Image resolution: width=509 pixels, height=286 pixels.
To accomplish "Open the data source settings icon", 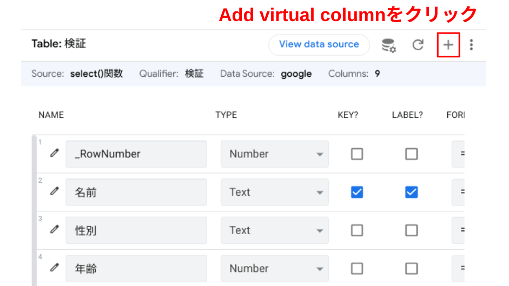I will pyautogui.click(x=388, y=45).
